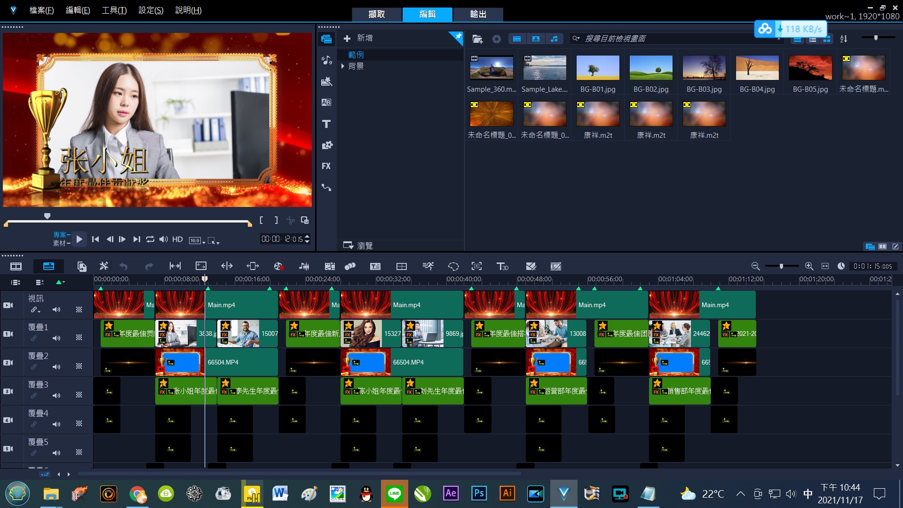Open the Media library panel icon

click(326, 39)
